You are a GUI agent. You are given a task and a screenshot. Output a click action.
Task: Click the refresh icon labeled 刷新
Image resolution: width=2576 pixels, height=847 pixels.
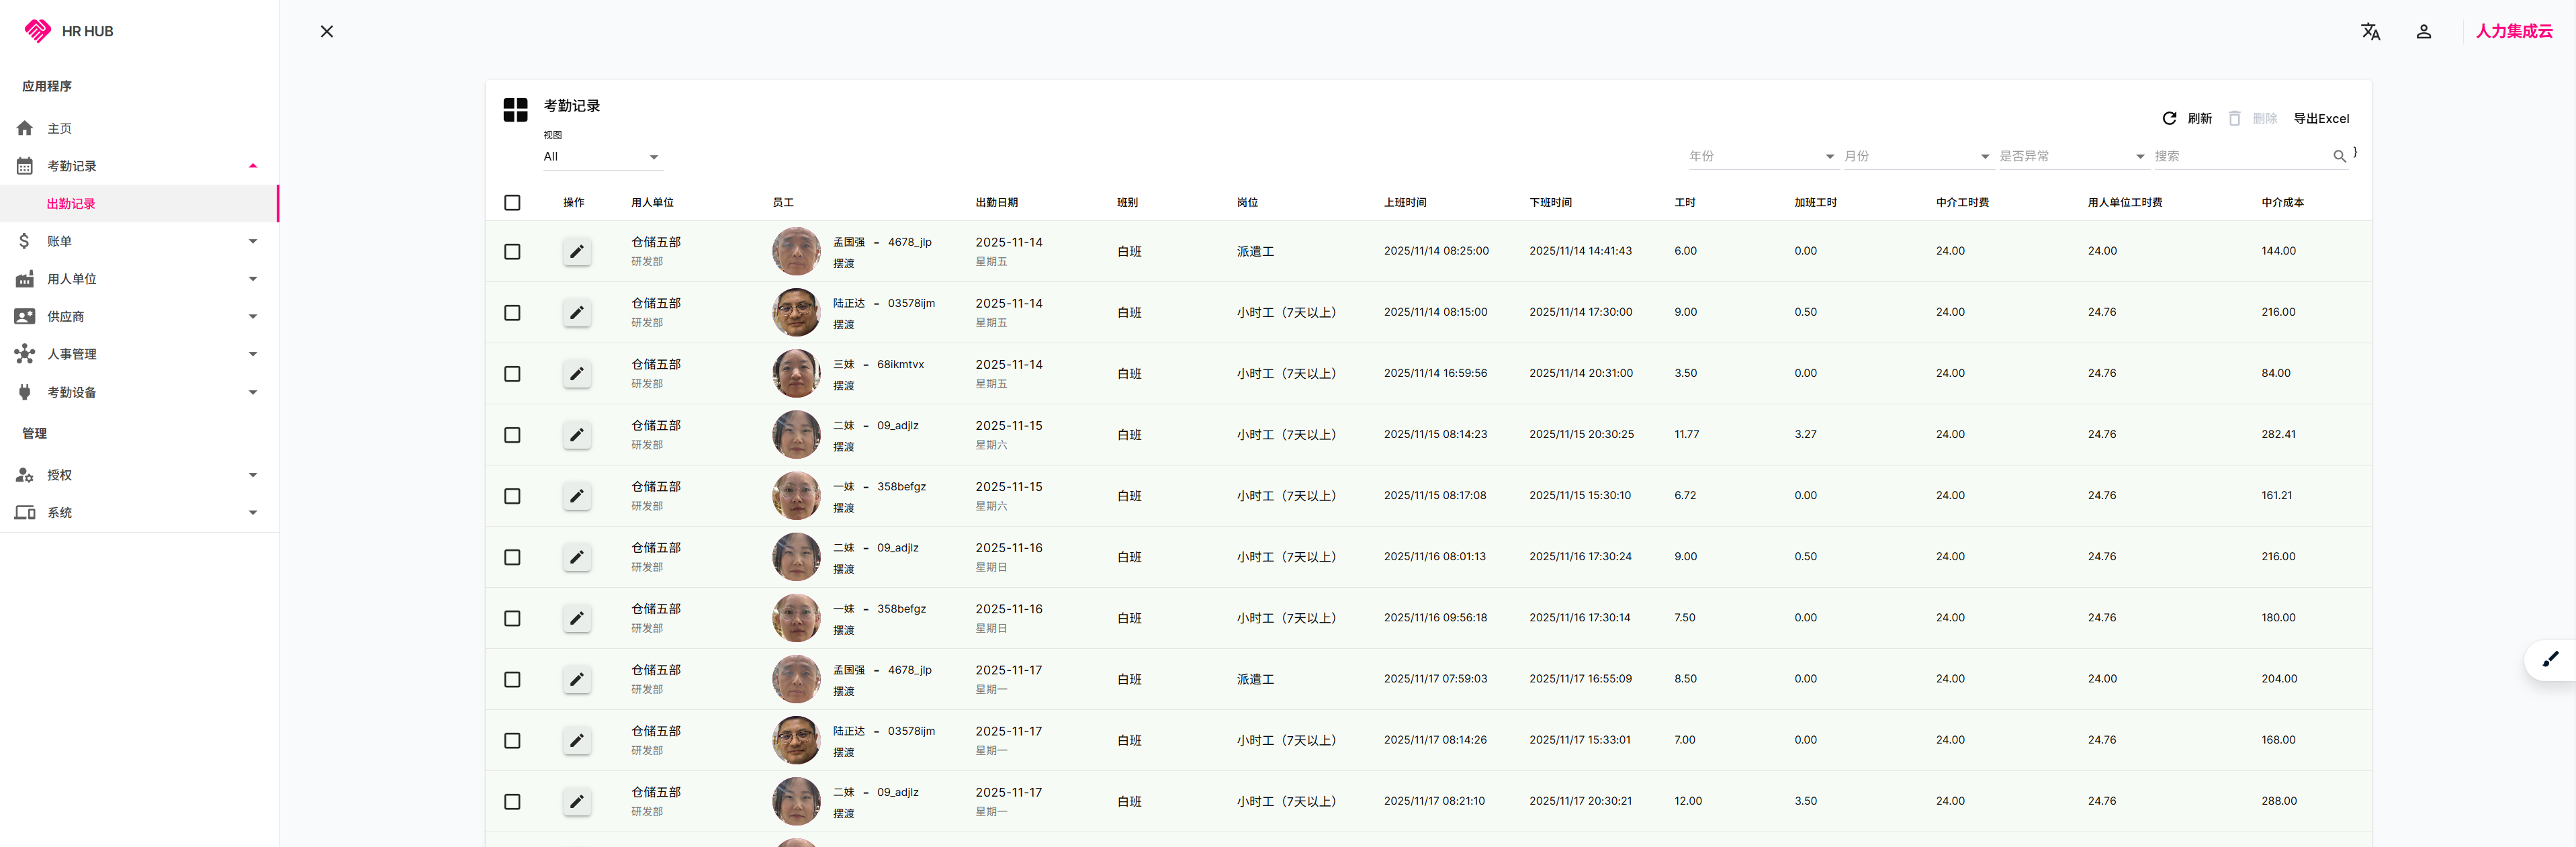(2169, 118)
